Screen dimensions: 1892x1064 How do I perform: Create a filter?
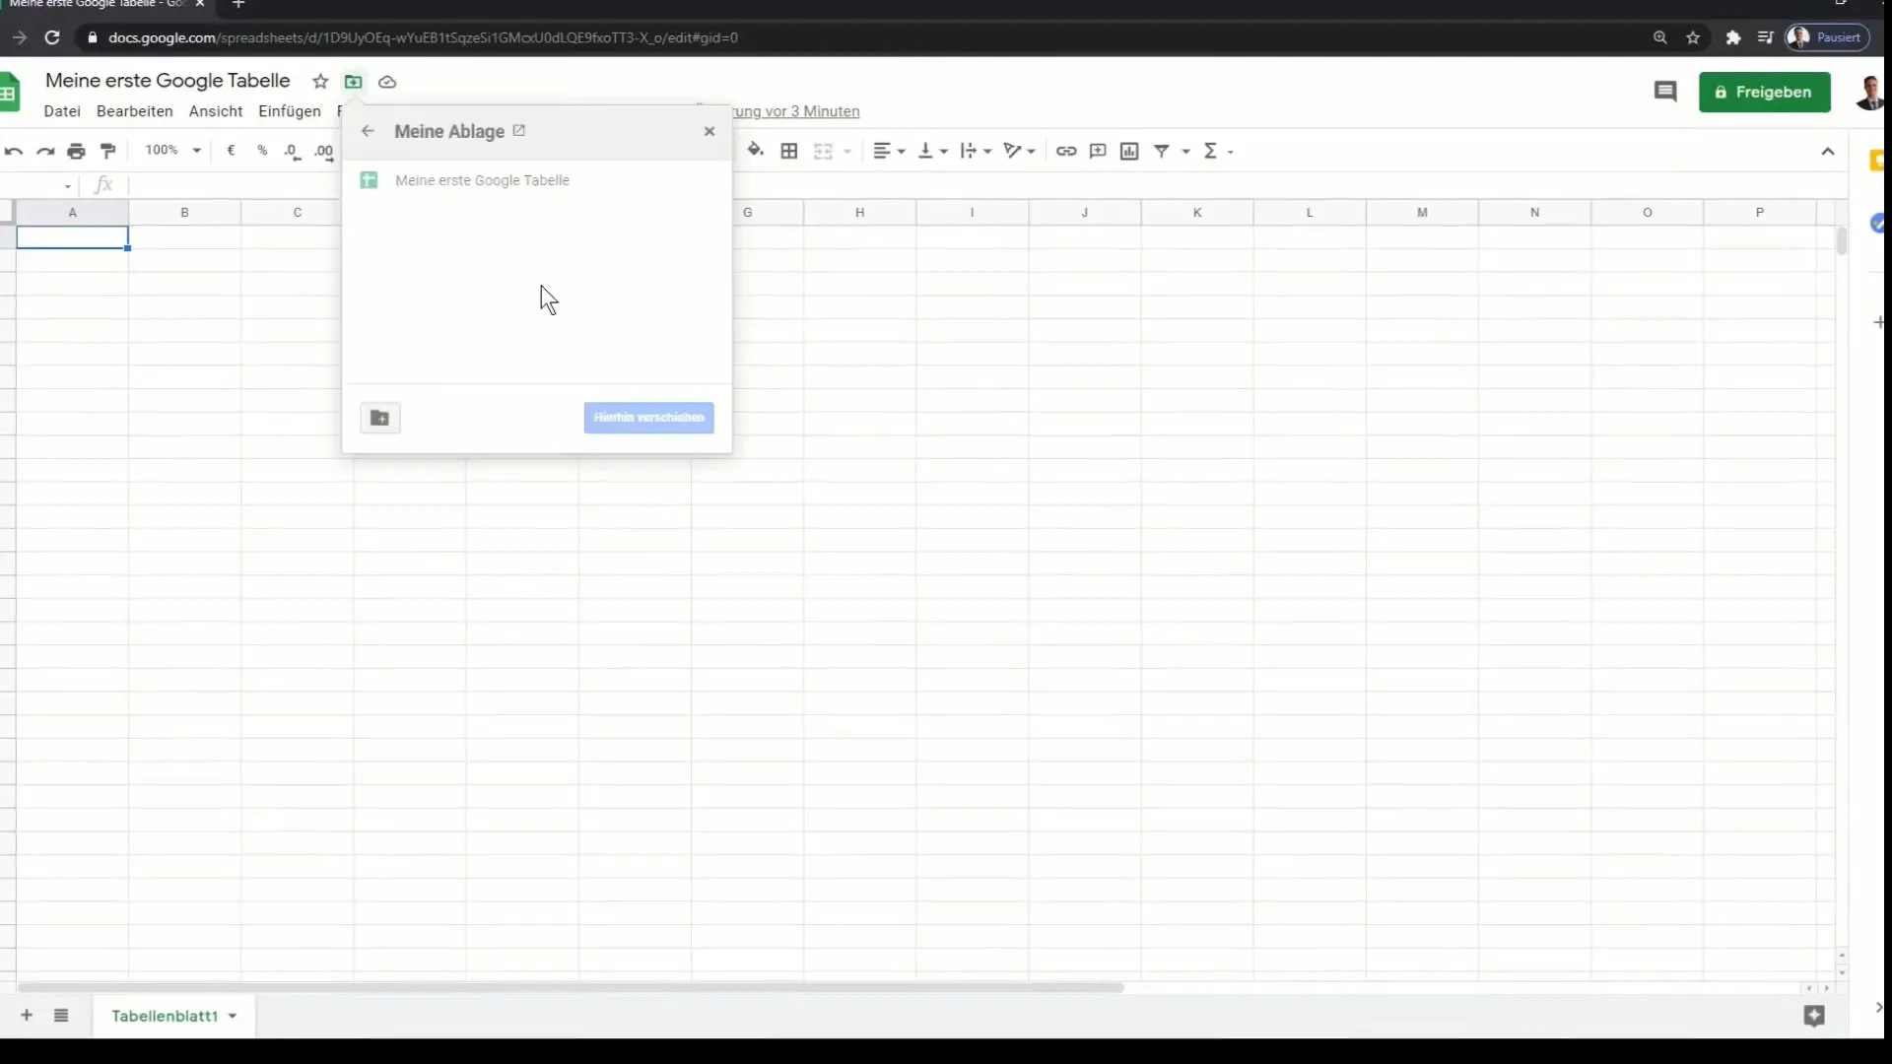click(x=1162, y=151)
